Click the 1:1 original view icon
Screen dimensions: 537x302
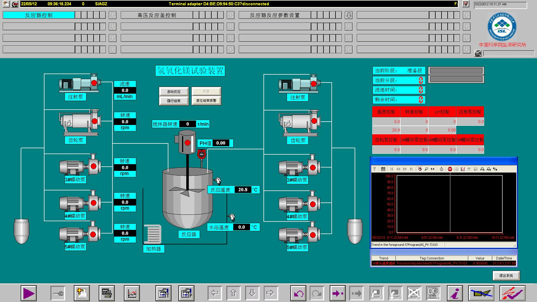point(432,169)
